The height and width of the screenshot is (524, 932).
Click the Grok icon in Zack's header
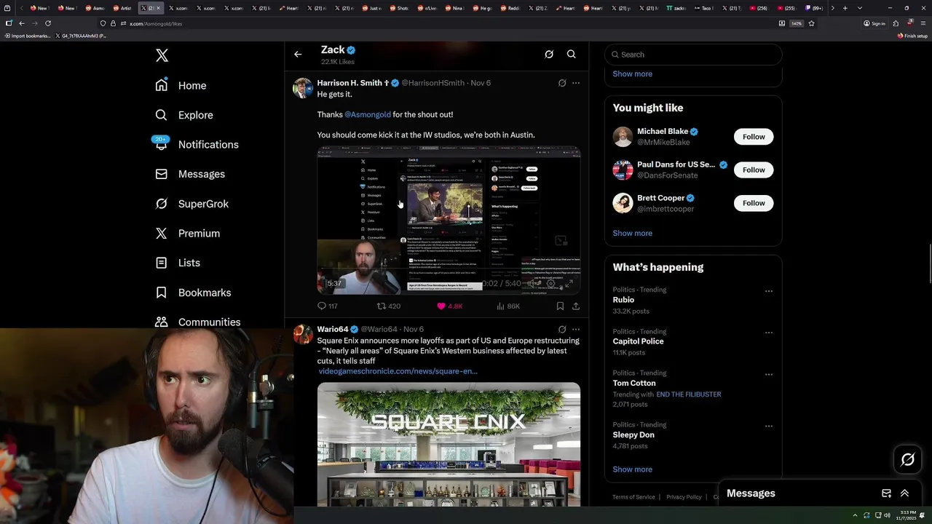pyautogui.click(x=549, y=54)
